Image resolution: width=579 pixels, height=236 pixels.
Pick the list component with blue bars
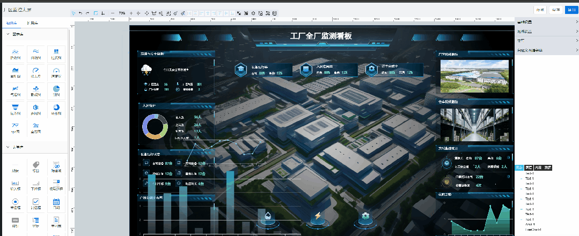click(36, 222)
